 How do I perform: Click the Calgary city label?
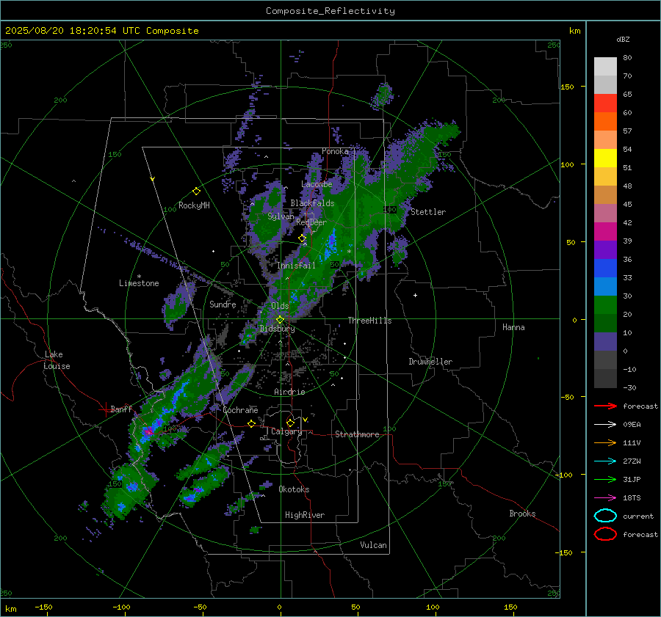286,431
